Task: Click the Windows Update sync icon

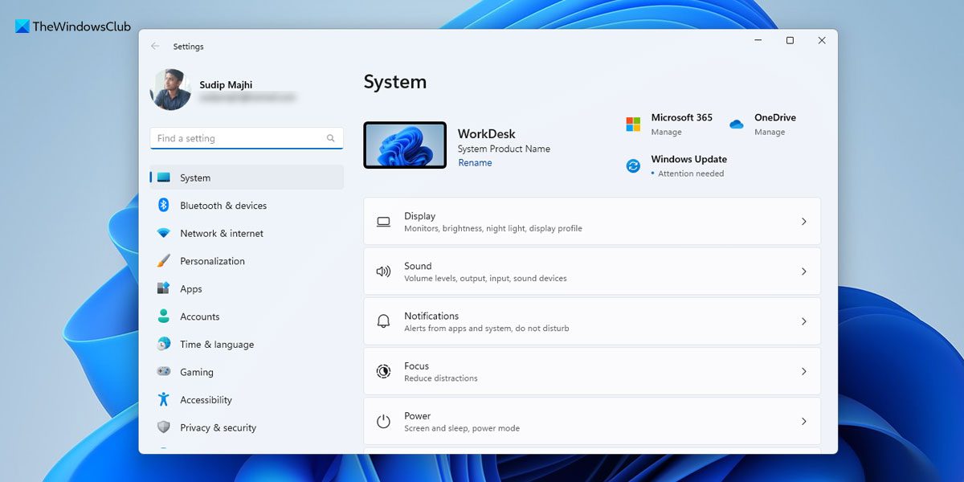Action: [634, 165]
